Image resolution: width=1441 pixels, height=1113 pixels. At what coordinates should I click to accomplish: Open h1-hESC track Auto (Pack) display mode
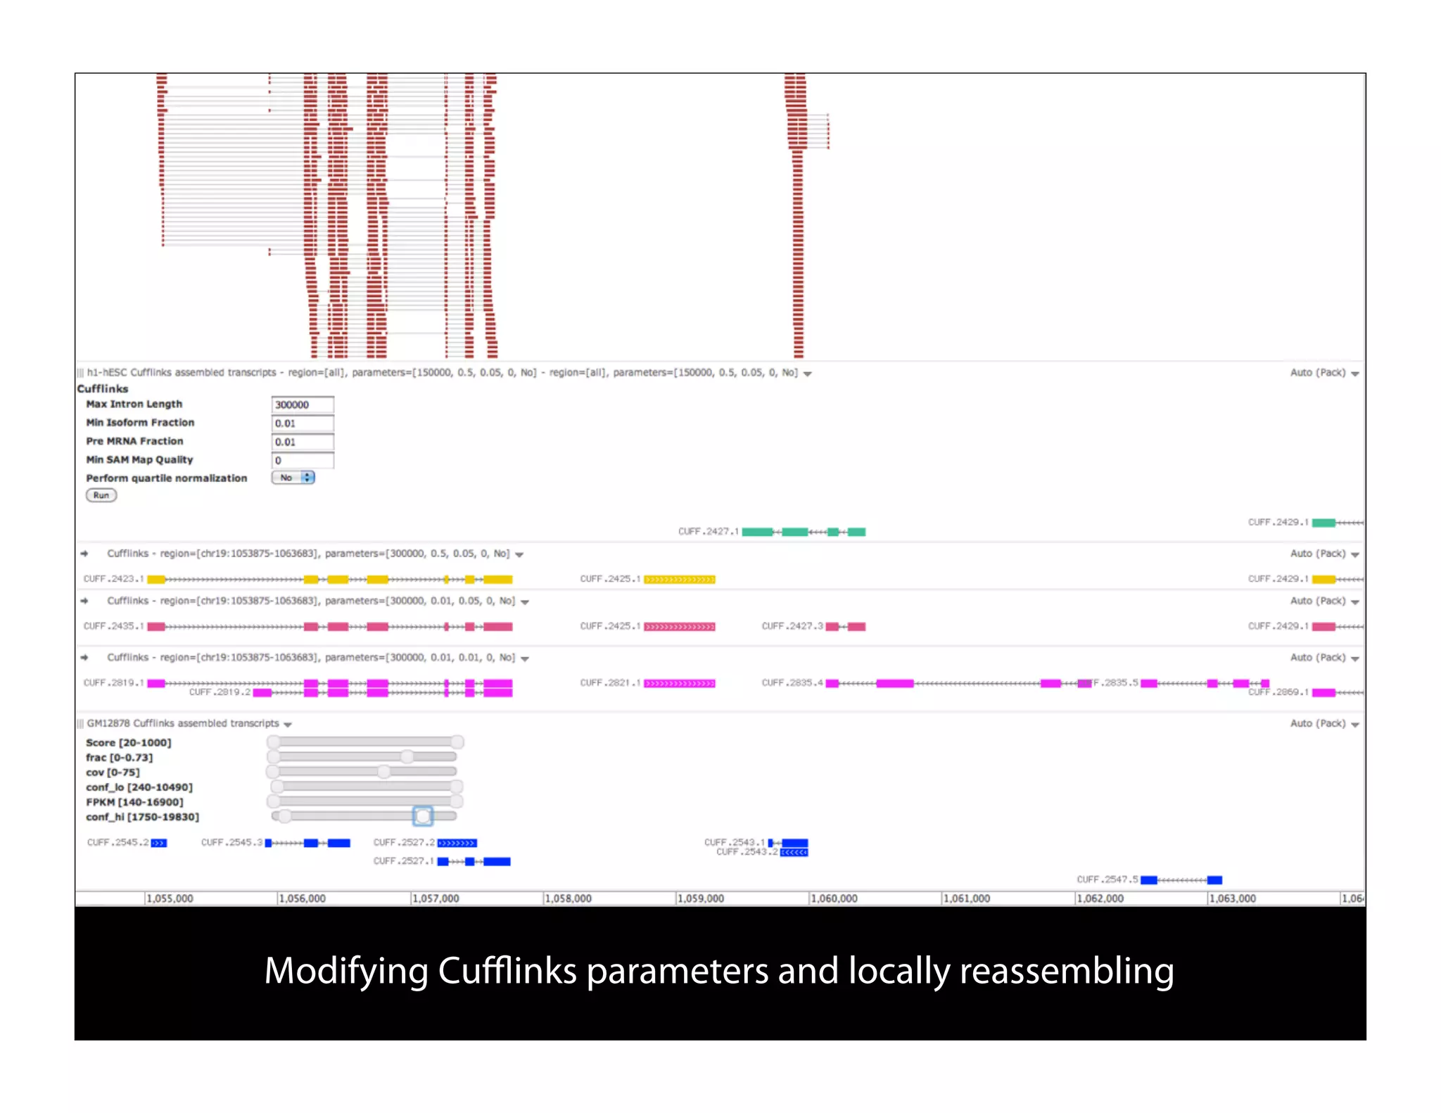pyautogui.click(x=1324, y=373)
